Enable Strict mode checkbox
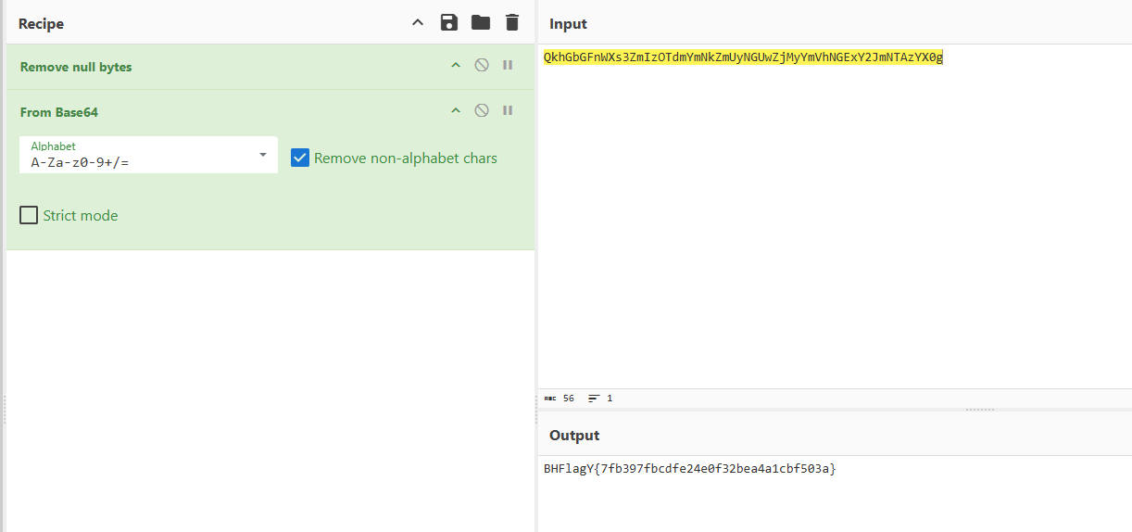Viewport: 1132px width, 532px height. (x=29, y=216)
